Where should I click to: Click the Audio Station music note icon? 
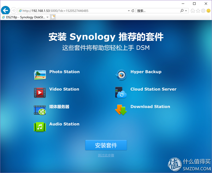click(40, 127)
